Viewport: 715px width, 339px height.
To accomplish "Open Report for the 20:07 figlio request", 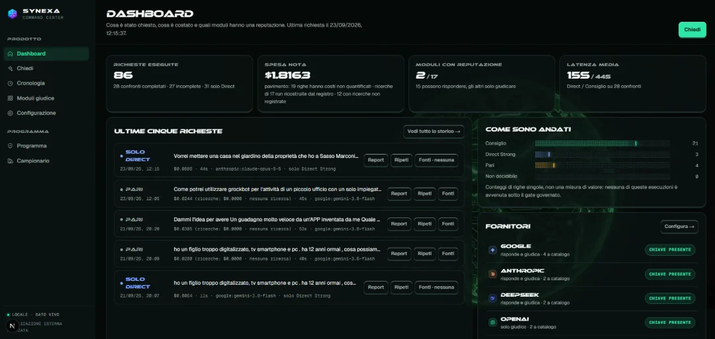I will pos(376,287).
